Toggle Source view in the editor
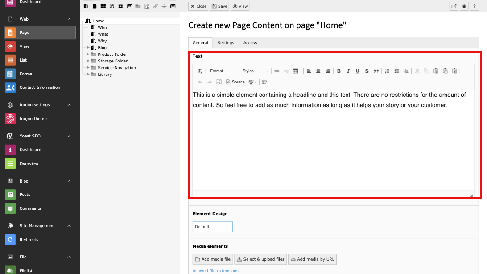 tap(235, 82)
